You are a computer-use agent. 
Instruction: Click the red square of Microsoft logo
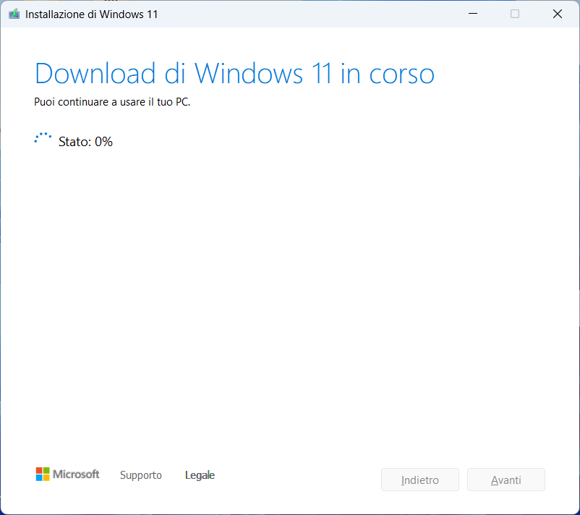40,471
